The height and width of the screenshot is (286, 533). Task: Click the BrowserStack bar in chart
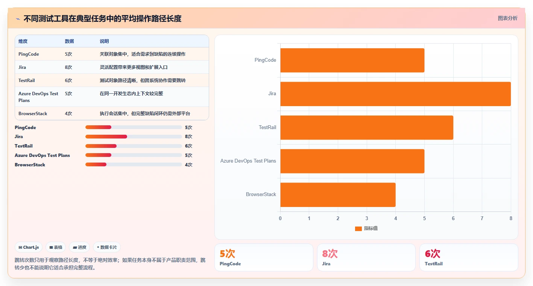click(338, 195)
